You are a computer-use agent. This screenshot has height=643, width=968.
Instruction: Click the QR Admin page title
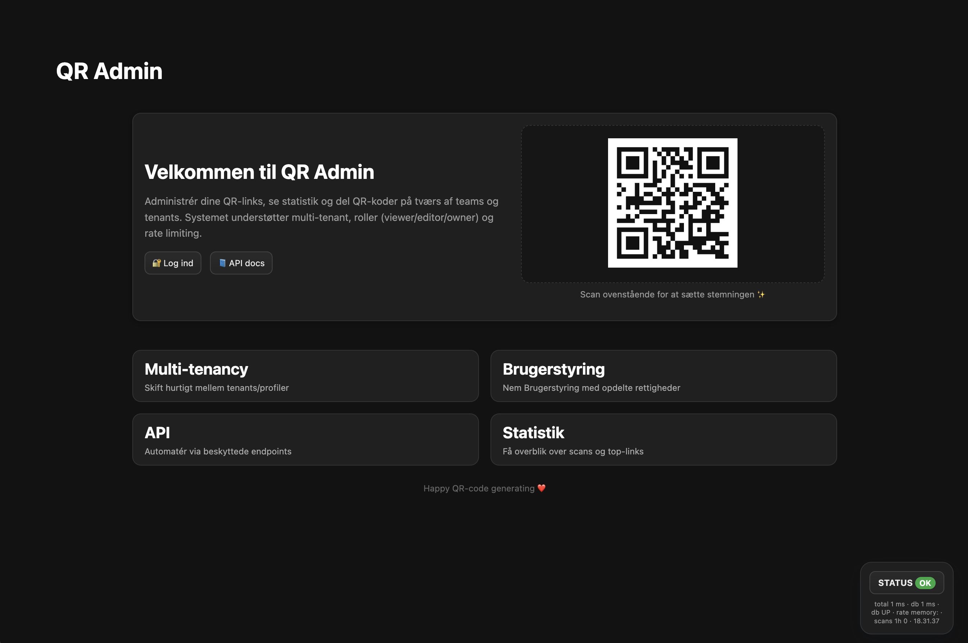tap(109, 71)
